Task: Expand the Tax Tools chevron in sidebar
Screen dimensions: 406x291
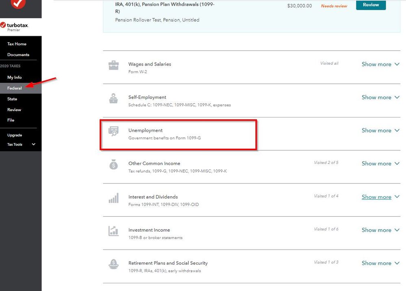Action: pyautogui.click(x=34, y=144)
